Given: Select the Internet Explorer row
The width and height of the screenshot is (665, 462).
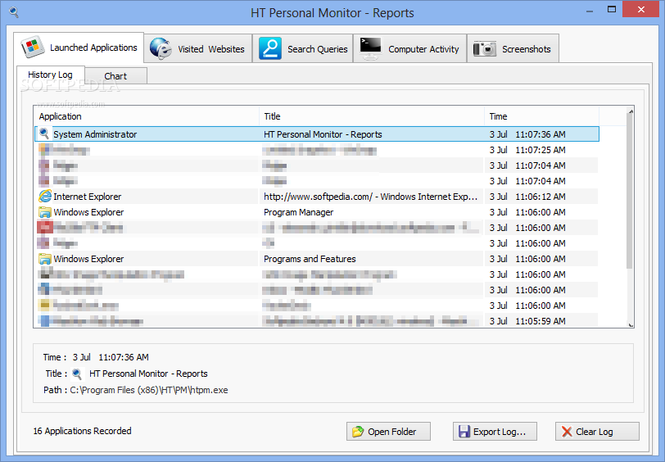Looking at the screenshot, I should (317, 197).
